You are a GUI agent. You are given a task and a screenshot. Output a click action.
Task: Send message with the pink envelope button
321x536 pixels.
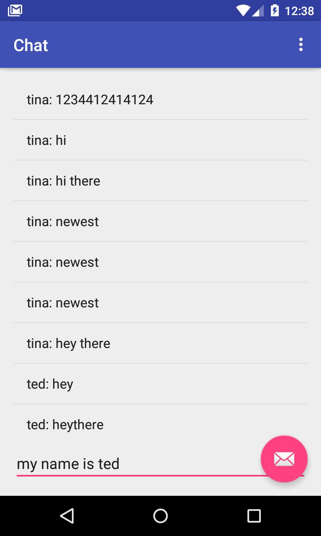click(x=284, y=459)
